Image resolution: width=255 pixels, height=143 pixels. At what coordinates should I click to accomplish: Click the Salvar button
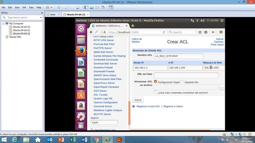click(x=138, y=100)
